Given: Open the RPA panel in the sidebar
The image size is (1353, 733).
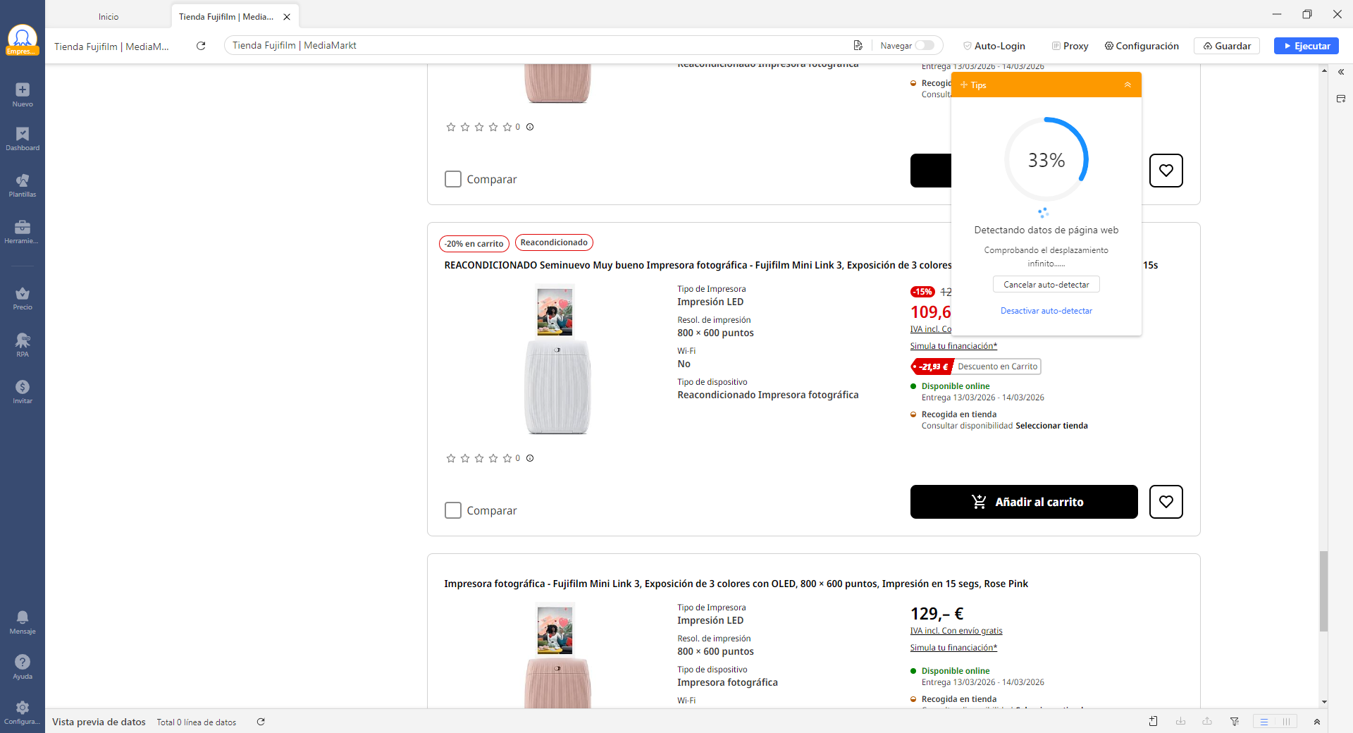Looking at the screenshot, I should click(x=22, y=345).
